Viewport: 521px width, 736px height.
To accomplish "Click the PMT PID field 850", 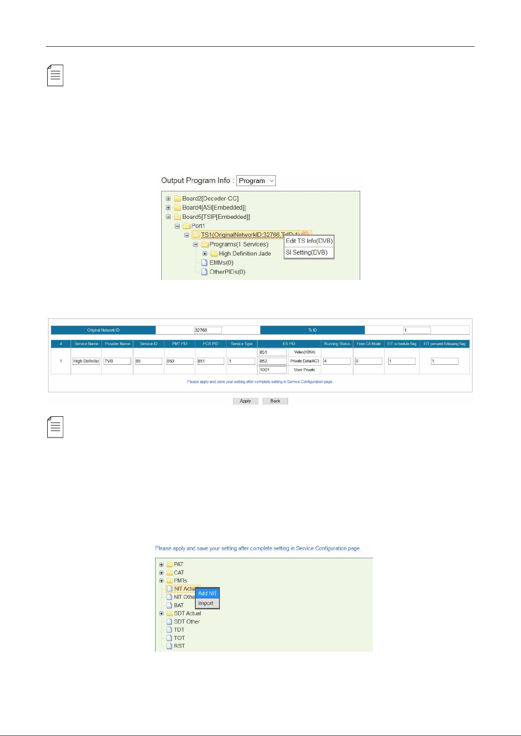I will point(180,361).
